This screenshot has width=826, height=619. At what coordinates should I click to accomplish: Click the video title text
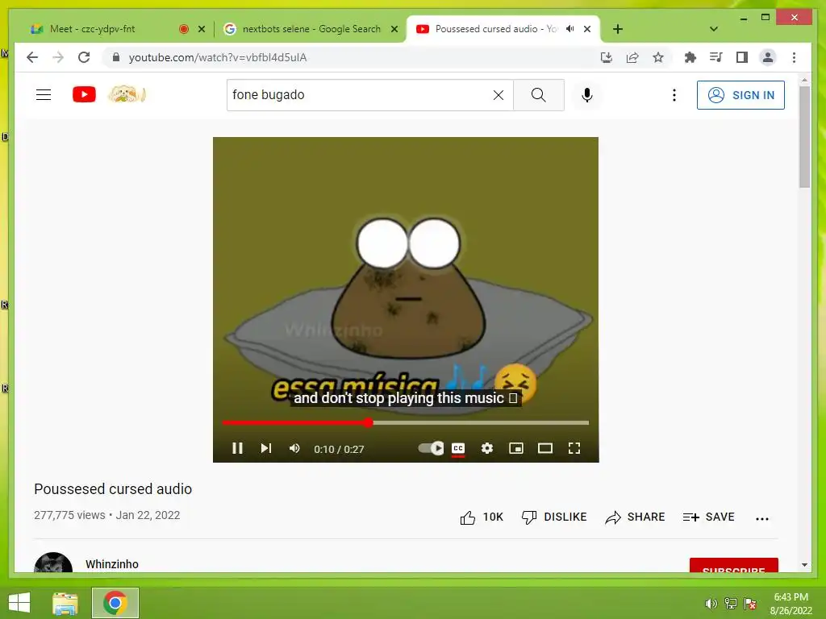click(x=113, y=489)
